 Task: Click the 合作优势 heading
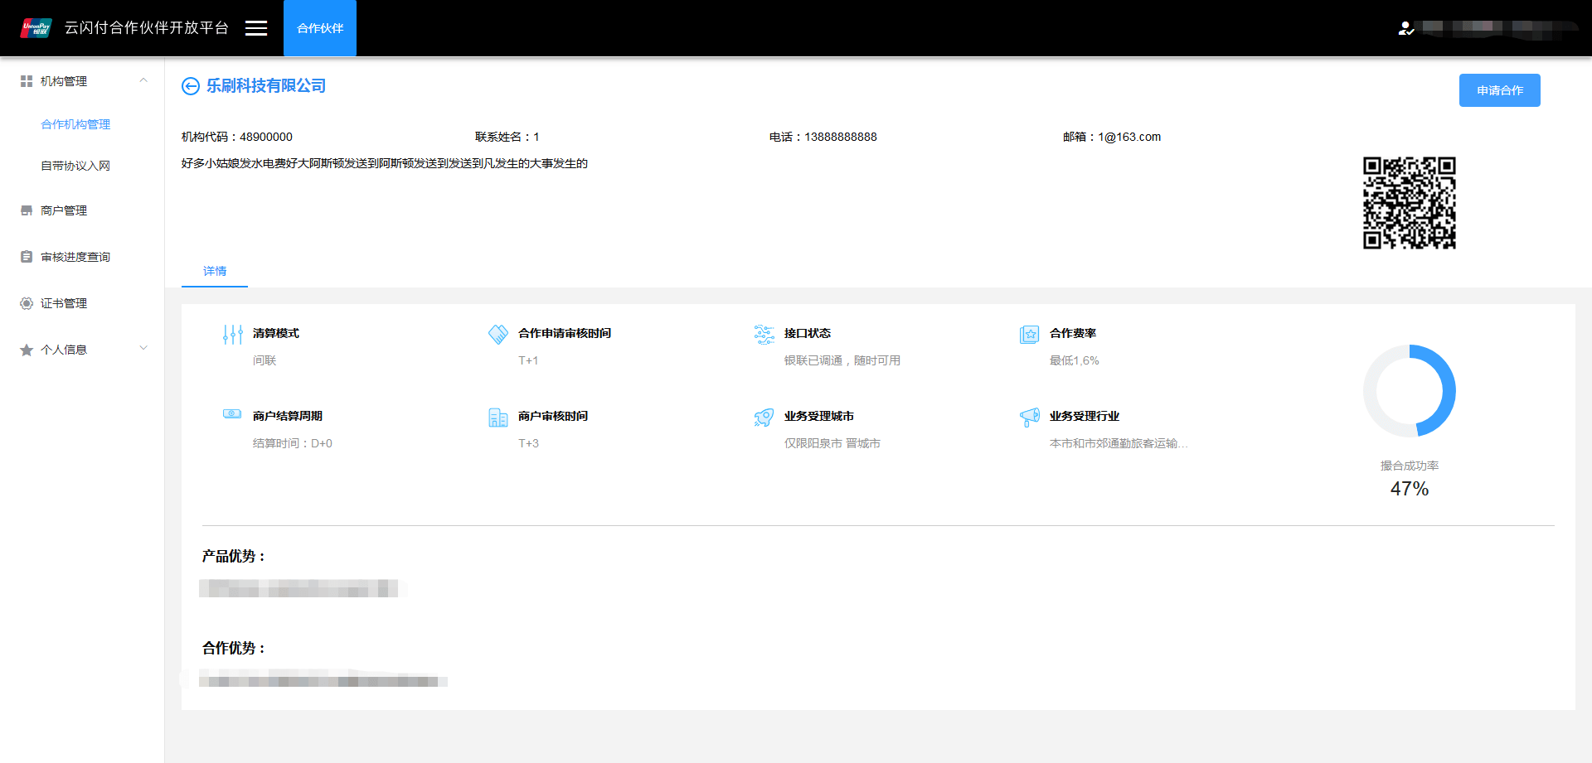coord(234,649)
